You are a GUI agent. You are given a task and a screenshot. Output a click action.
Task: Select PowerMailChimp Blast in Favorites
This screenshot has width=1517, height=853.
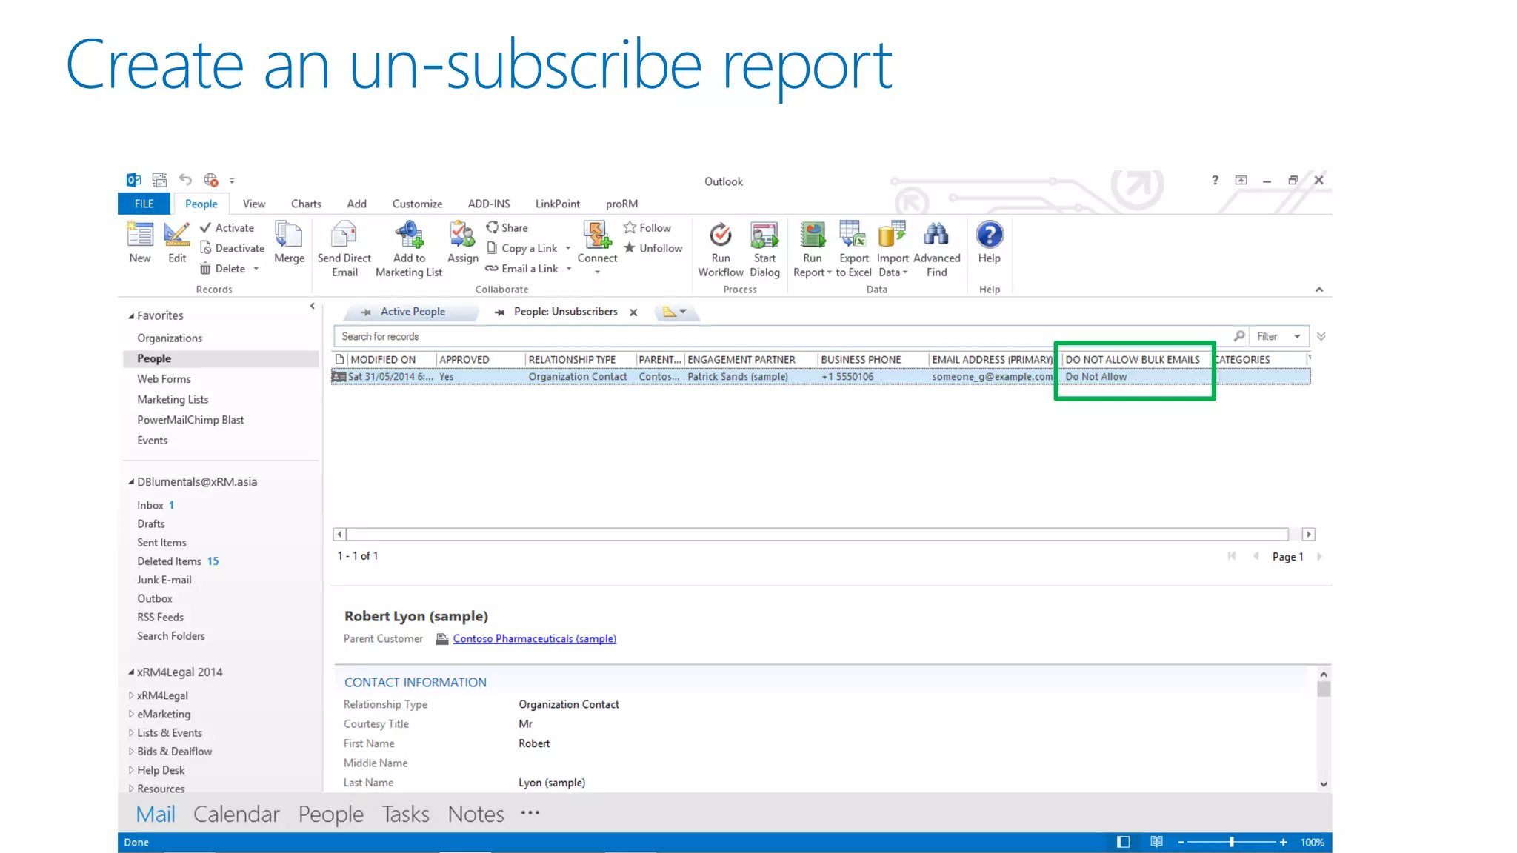(x=190, y=420)
